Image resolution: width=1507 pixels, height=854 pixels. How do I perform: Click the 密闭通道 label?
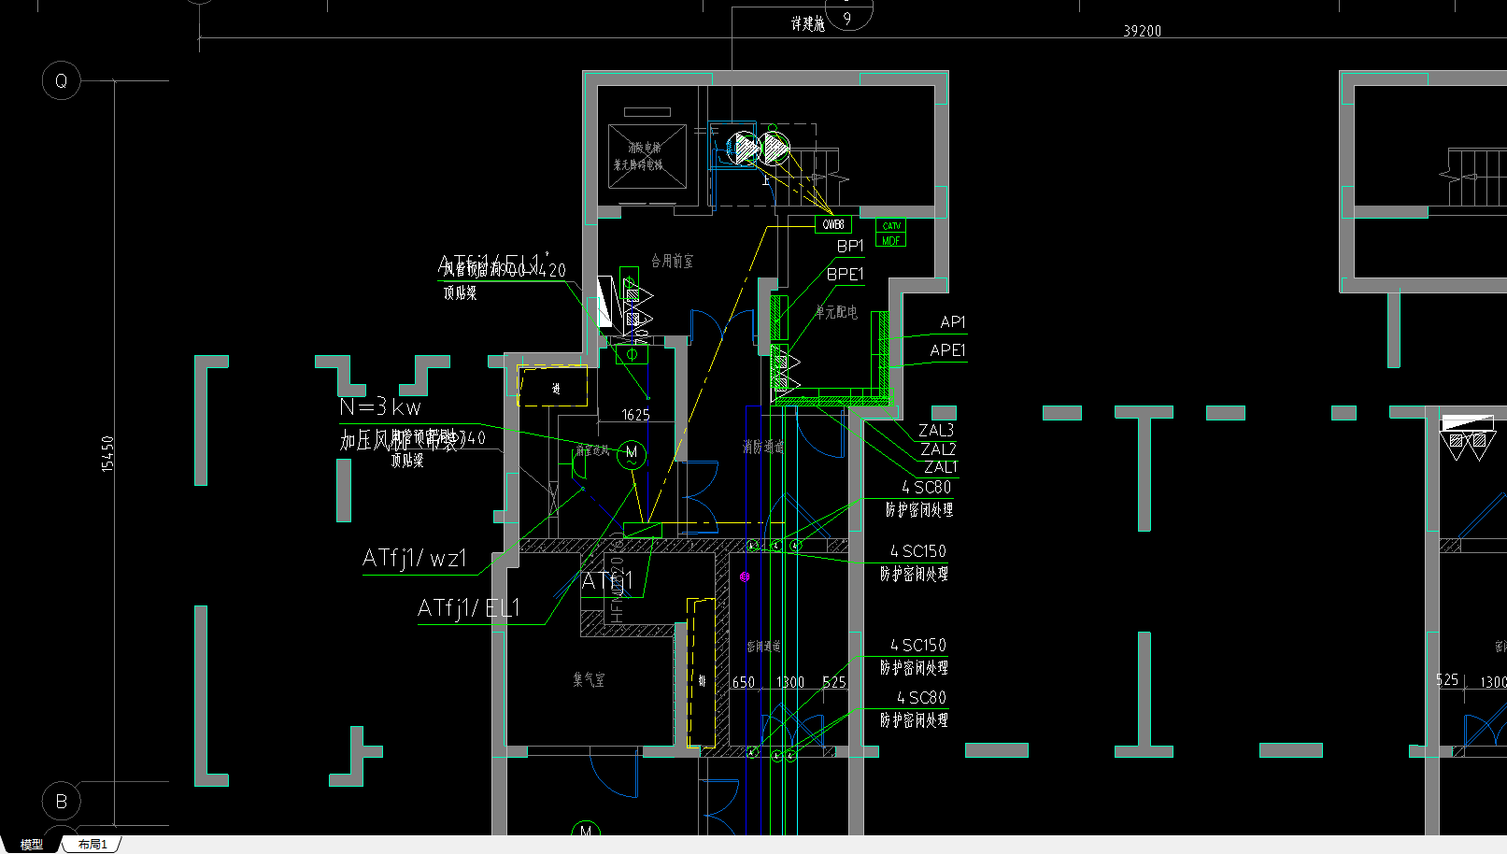click(763, 646)
